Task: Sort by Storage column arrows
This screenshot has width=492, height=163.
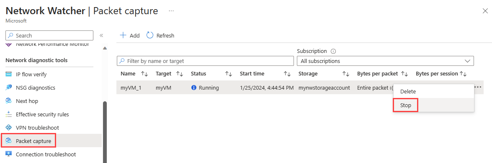Action: pyautogui.click(x=346, y=74)
